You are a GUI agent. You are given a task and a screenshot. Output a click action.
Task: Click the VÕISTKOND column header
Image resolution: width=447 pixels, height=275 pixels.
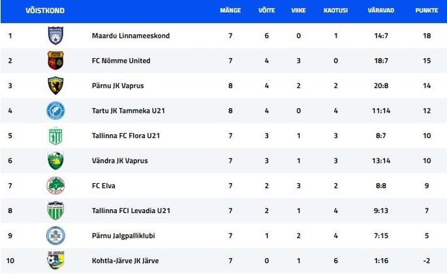[x=45, y=10]
